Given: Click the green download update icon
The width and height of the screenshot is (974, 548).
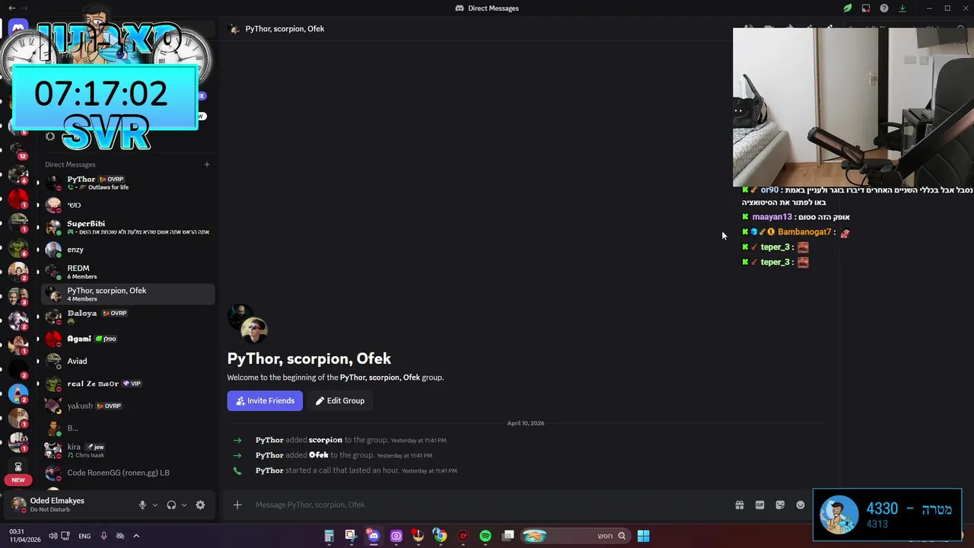Looking at the screenshot, I should [x=902, y=8].
